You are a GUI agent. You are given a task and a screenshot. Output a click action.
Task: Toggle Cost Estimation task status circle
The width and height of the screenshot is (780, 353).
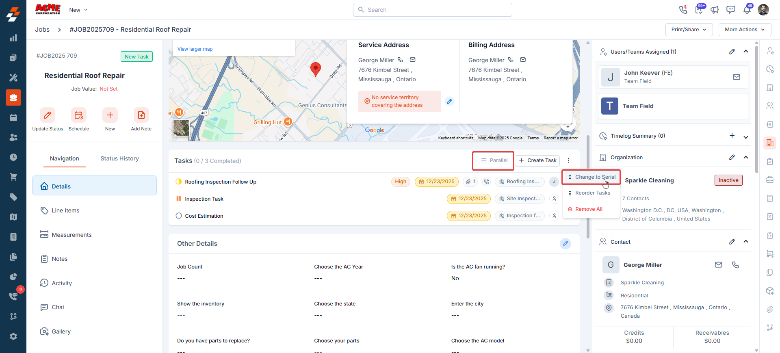click(x=179, y=216)
